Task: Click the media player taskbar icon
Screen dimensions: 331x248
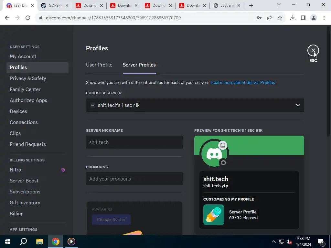Action: (71, 242)
